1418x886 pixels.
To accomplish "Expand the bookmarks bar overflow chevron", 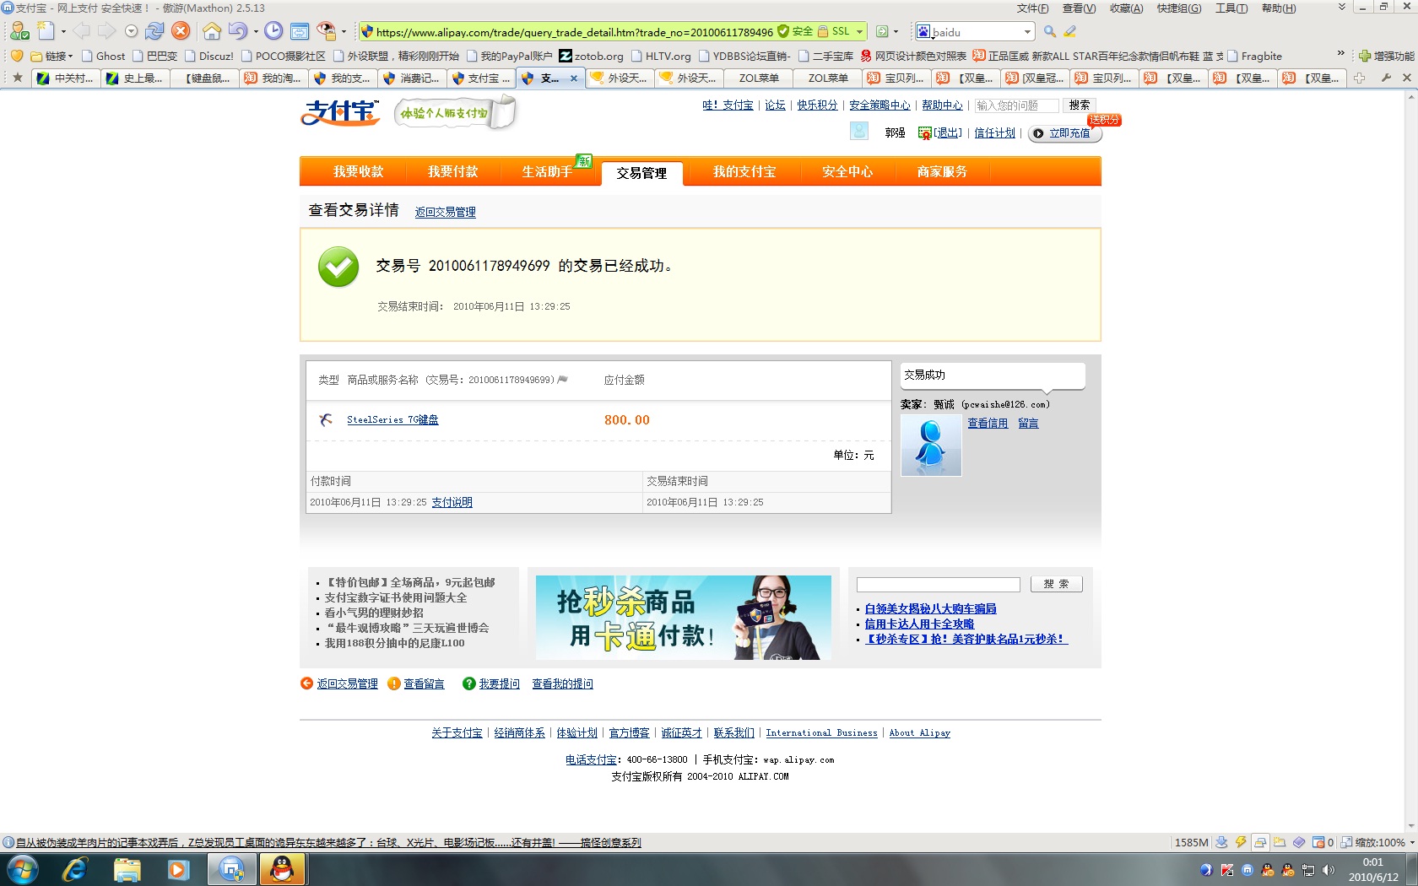I will click(1340, 54).
